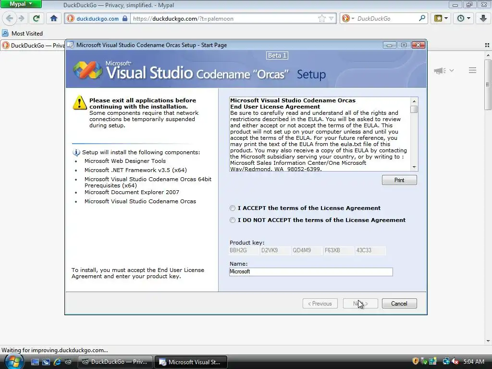Viewport: 492px width, 369px height.
Task: Minimize the setup dialog window
Action: point(389,45)
